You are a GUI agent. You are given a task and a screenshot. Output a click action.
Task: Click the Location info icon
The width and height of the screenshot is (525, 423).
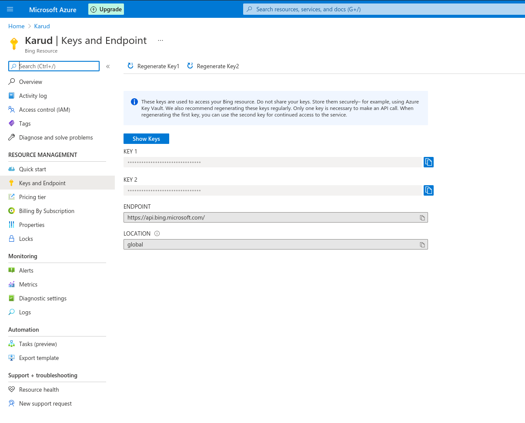click(157, 233)
